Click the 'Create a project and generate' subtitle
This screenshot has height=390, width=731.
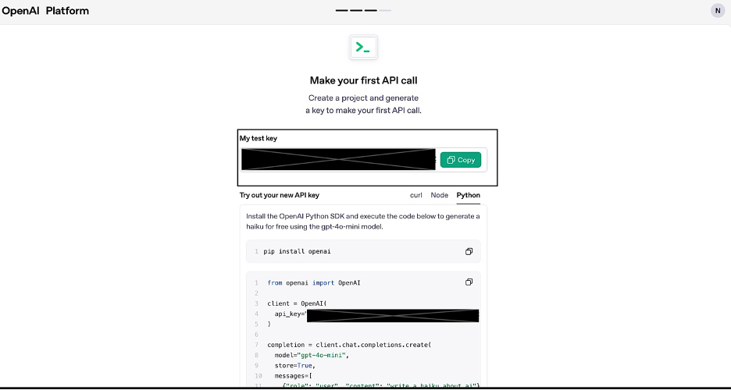(x=364, y=105)
